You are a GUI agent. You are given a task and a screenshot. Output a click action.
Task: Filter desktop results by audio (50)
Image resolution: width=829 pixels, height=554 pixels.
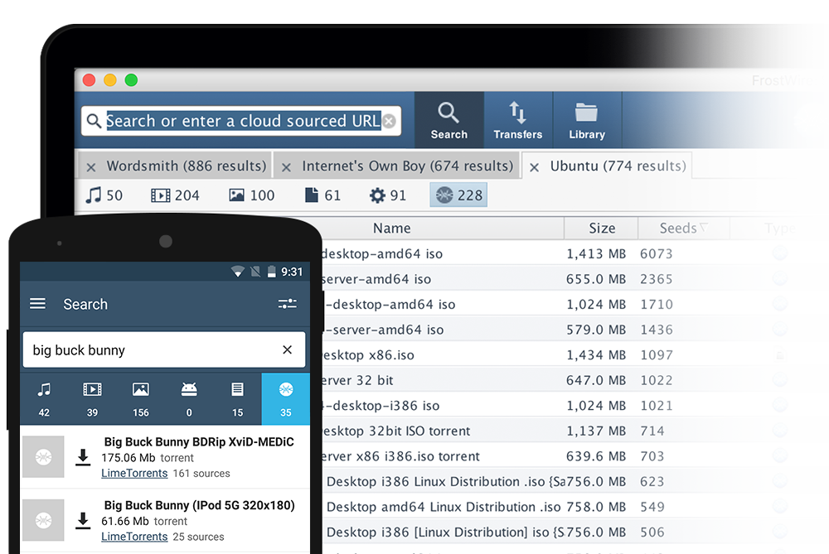(104, 195)
